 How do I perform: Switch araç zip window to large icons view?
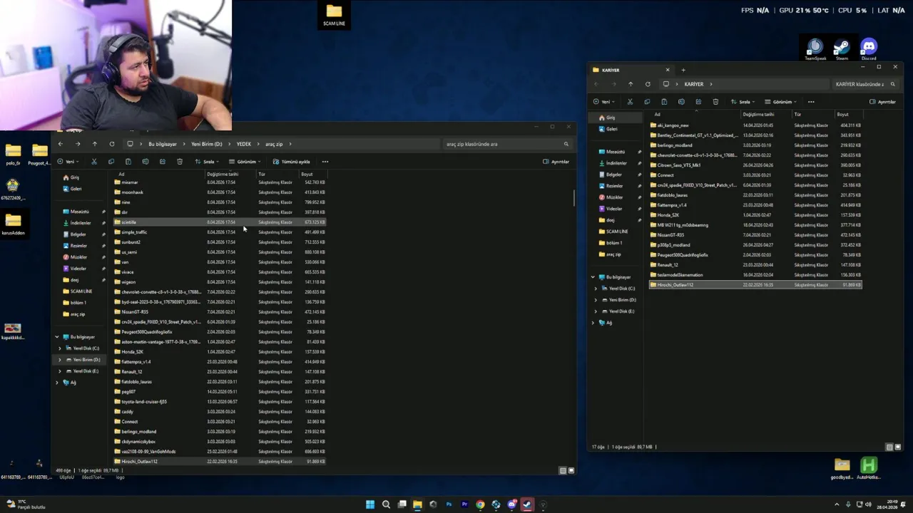pos(571,470)
